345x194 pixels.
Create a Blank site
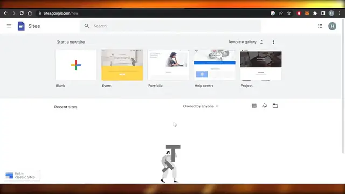[x=76, y=65]
